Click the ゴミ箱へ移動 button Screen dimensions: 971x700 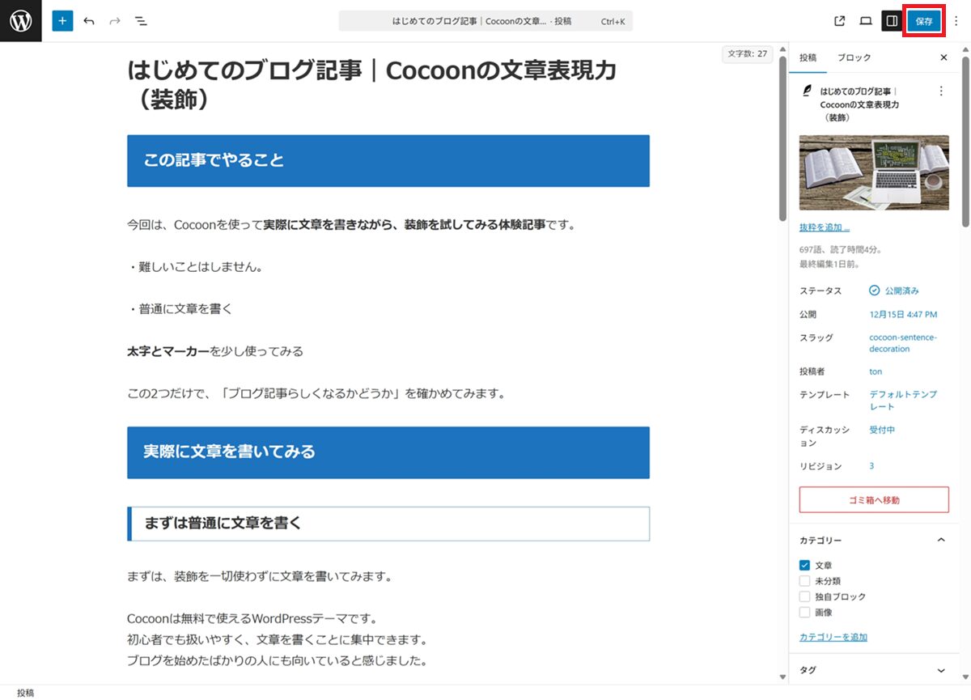pos(874,500)
